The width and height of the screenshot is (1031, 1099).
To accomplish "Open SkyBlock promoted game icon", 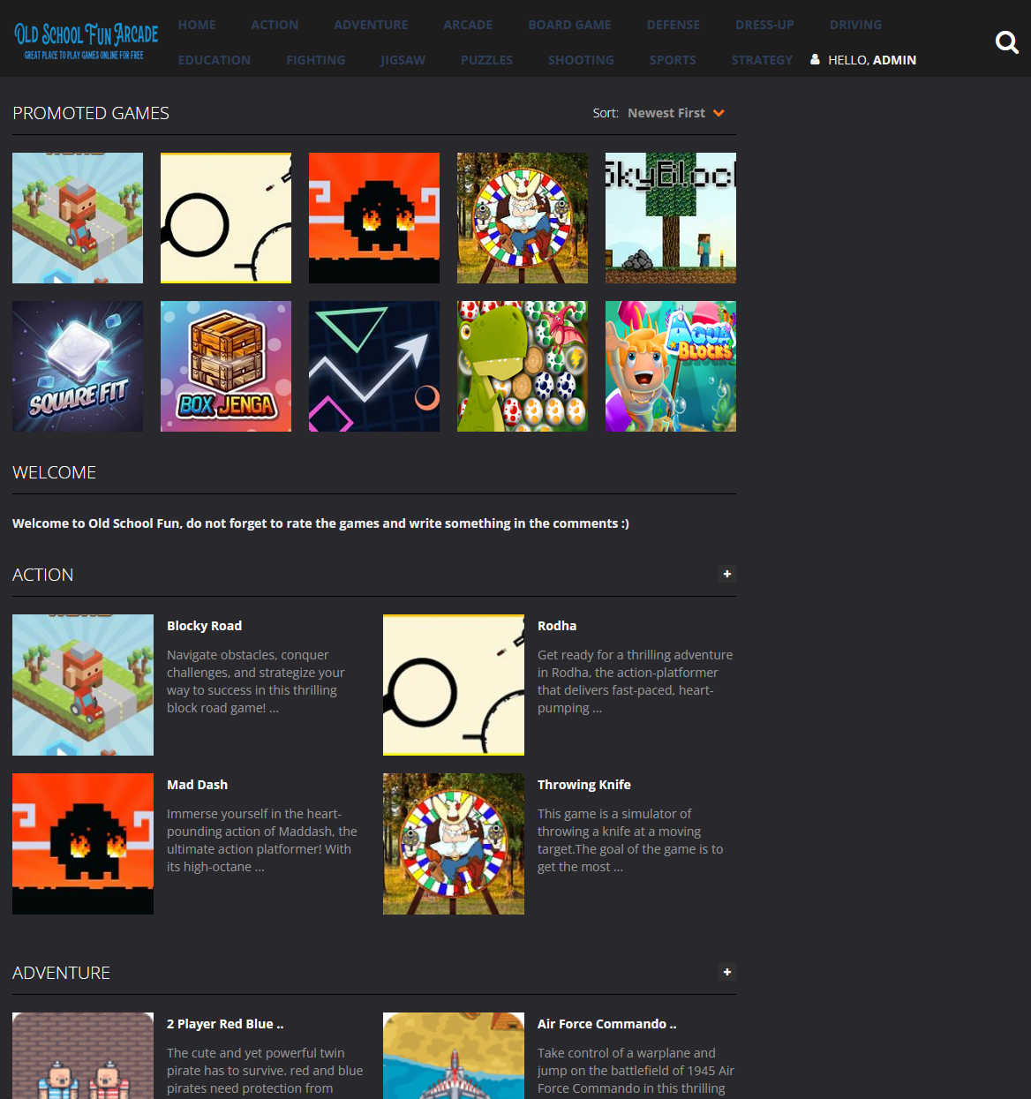I will coord(671,218).
